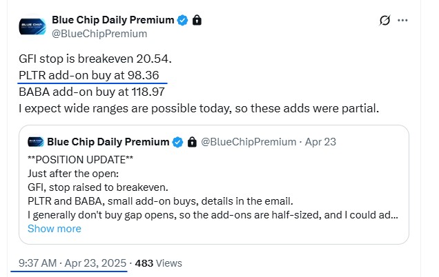Expand quoted tweet with Show more
The height and width of the screenshot is (277, 439).
[x=55, y=229]
